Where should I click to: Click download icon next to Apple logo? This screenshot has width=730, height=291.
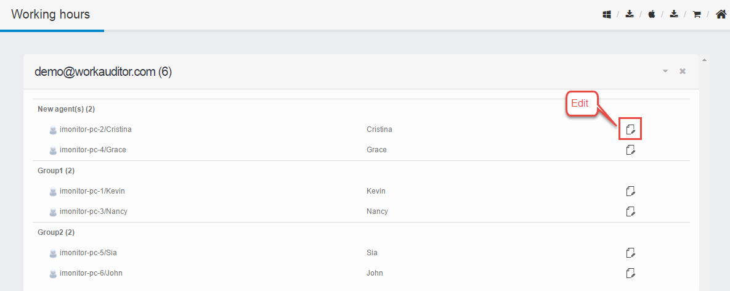[x=674, y=14]
